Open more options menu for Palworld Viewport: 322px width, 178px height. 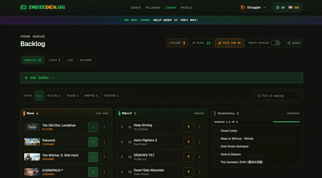pos(104,142)
